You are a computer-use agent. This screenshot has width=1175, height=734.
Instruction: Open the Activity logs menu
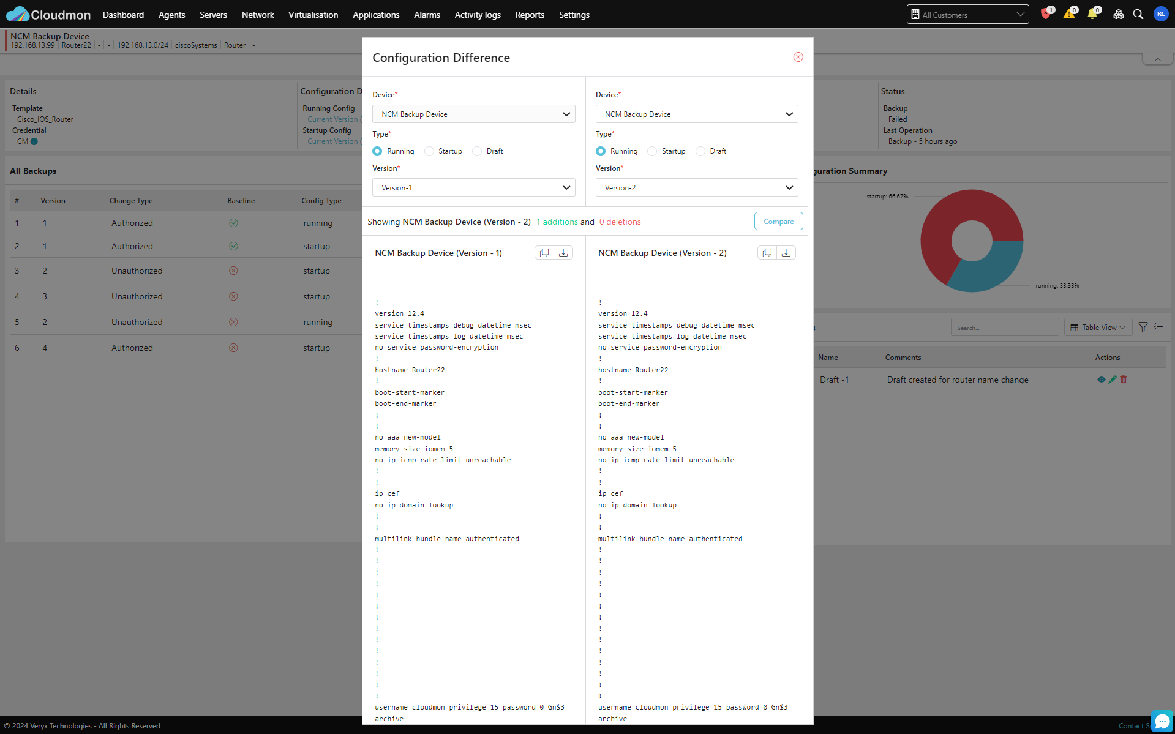tap(478, 15)
